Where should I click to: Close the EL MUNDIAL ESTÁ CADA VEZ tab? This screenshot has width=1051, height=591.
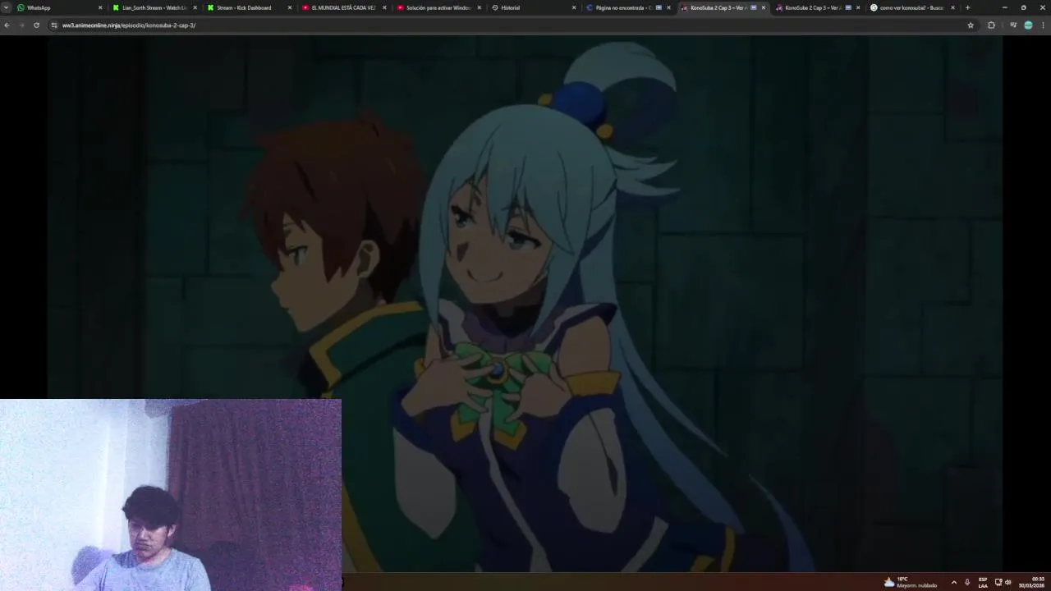[383, 7]
